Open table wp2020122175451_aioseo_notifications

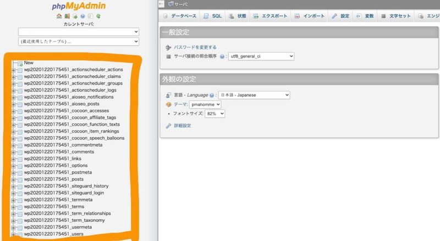pos(69,97)
